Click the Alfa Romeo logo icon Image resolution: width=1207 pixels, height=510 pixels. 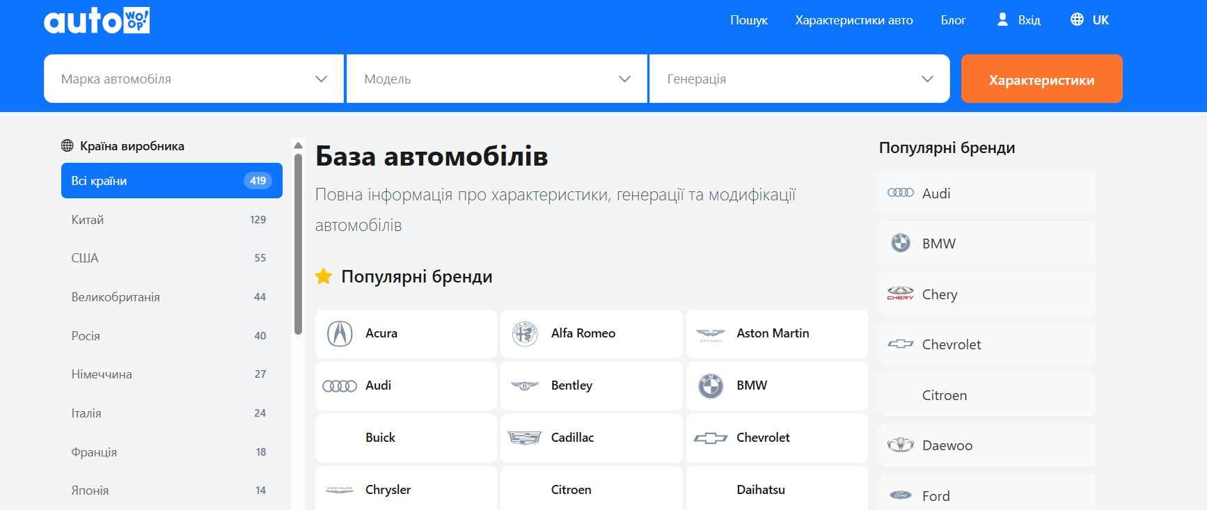pos(525,334)
